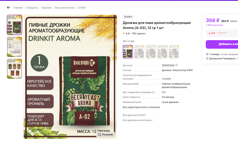238x142 pixels.
Task: Click the orange rating star icon
Action: coord(124,33)
